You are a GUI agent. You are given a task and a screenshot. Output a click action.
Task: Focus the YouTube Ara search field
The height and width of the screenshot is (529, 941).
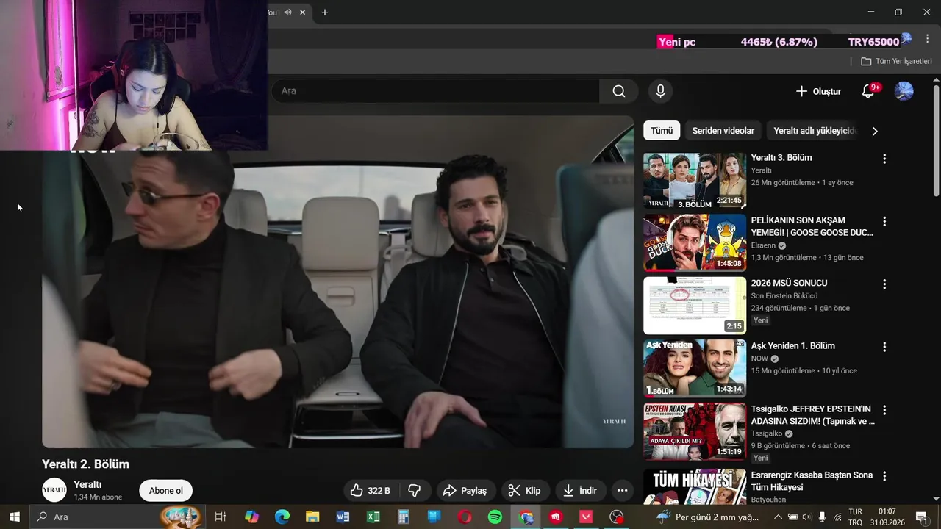tap(436, 91)
